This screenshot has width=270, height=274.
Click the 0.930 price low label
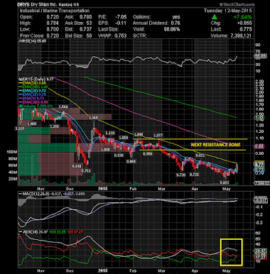119,155
